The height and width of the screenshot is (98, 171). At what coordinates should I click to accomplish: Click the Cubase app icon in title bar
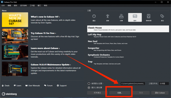(2, 2)
